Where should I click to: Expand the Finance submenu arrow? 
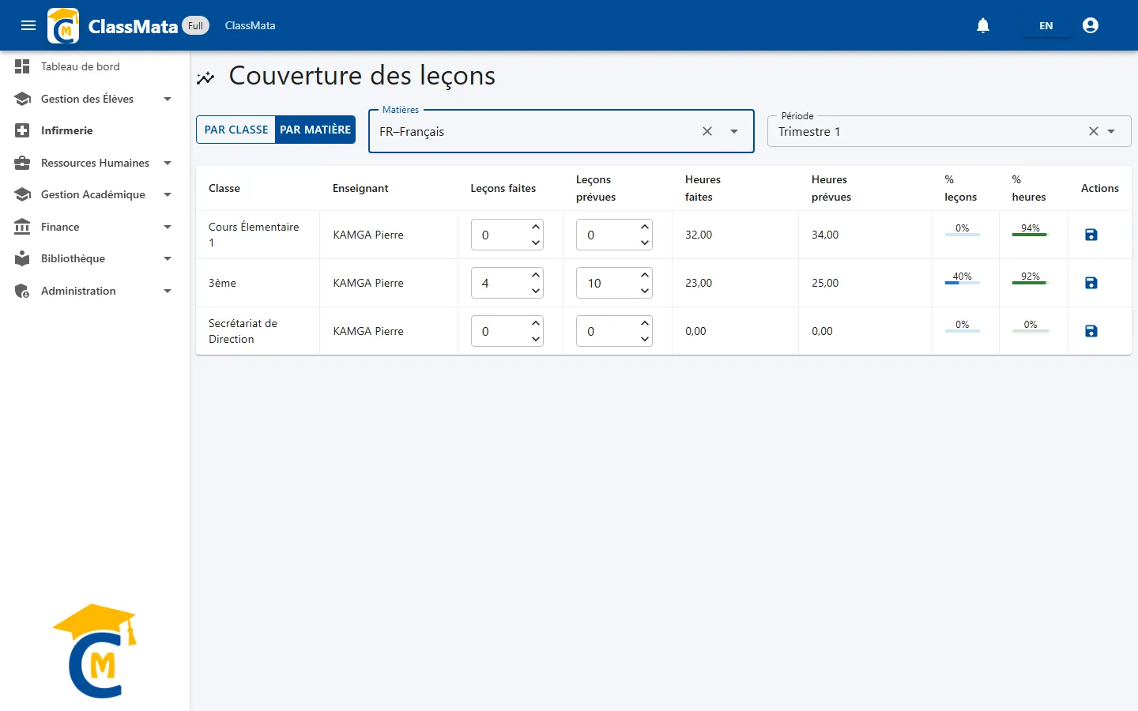click(168, 227)
